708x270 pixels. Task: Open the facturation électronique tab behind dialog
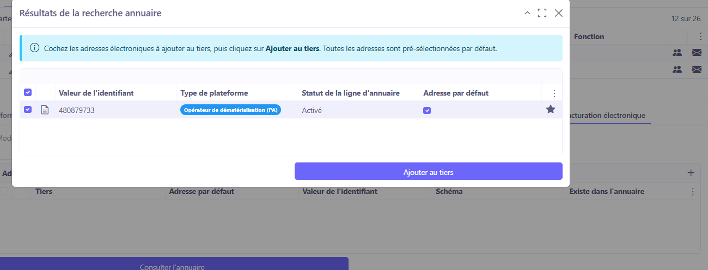point(607,115)
